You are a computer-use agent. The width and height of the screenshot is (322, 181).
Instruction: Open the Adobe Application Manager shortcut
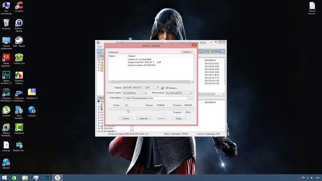(x=6, y=60)
